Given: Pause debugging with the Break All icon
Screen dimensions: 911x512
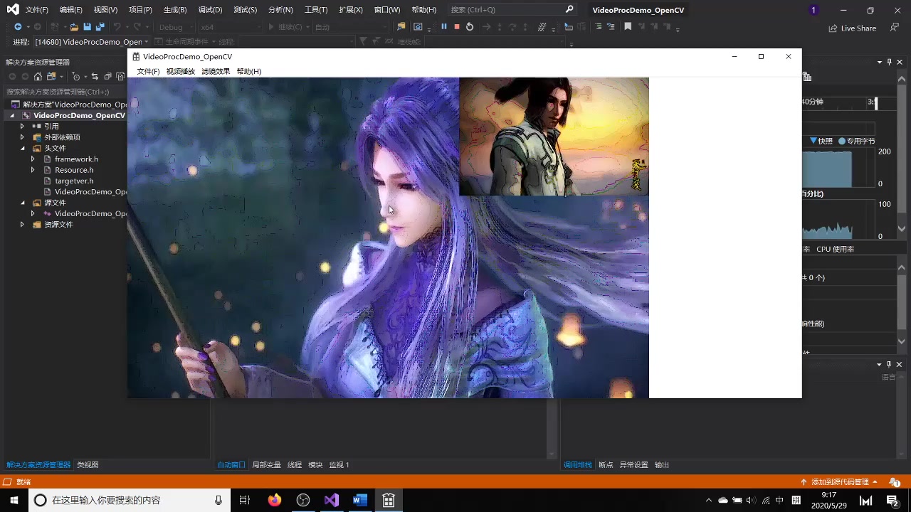Looking at the screenshot, I should 444,27.
